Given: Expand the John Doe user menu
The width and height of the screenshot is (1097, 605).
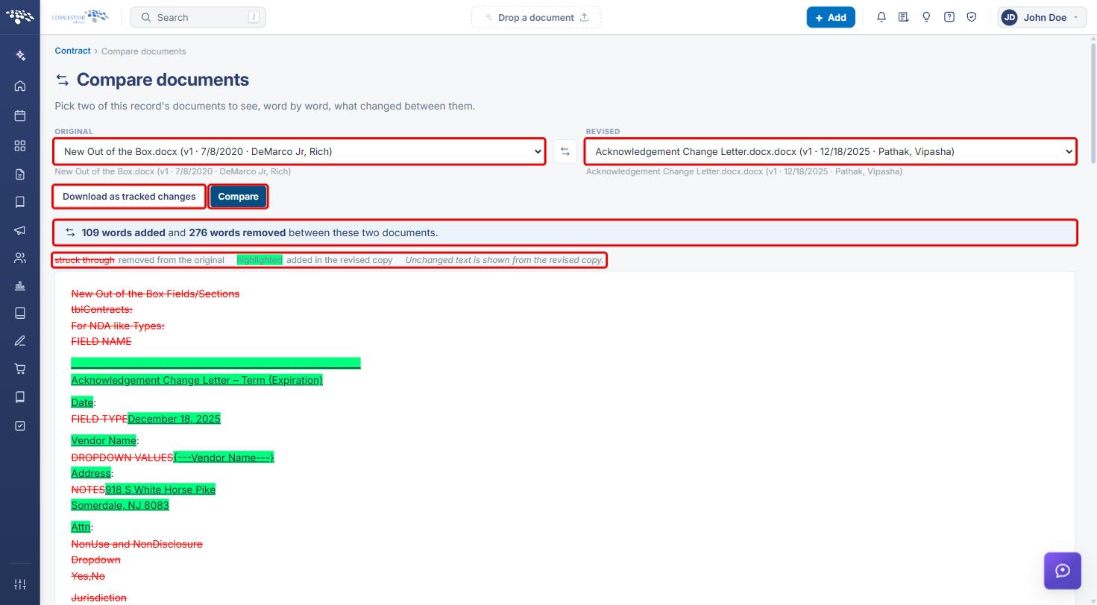Looking at the screenshot, I should 1042,17.
